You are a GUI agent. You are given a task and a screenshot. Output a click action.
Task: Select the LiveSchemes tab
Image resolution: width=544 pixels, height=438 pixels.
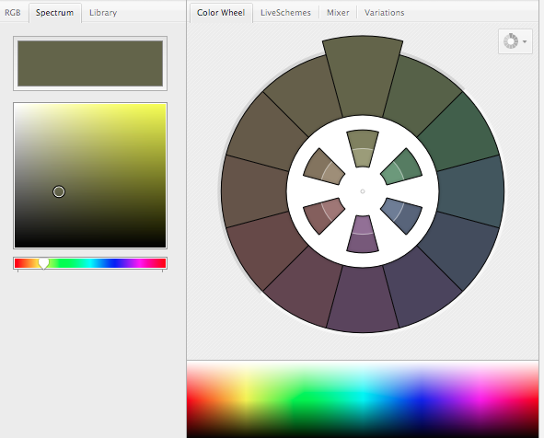tap(285, 13)
